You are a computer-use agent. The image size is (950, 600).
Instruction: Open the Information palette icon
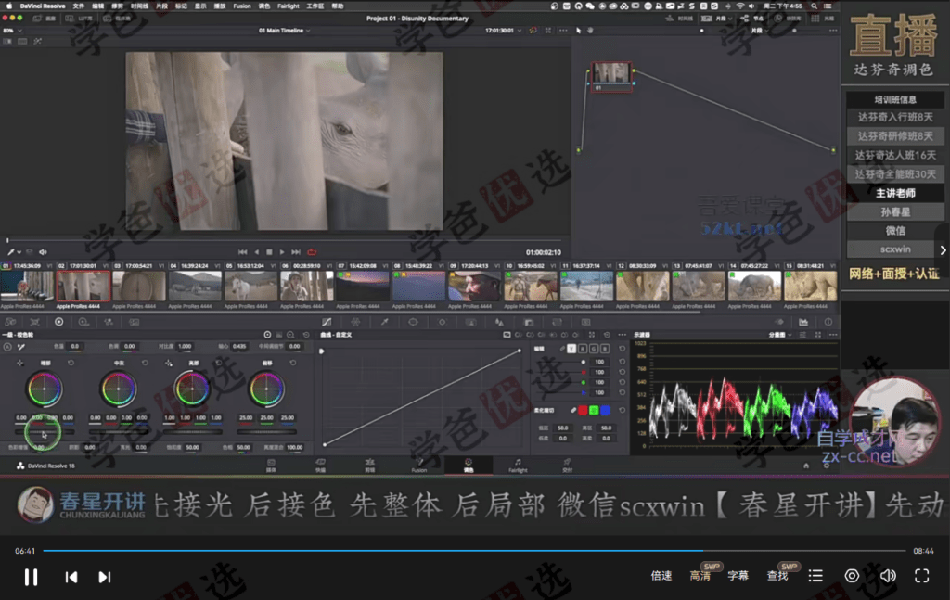(x=828, y=322)
